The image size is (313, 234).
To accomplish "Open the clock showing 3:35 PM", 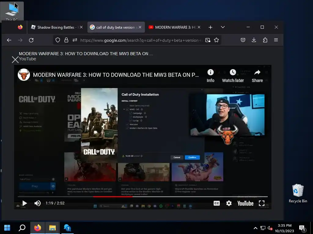I will pos(285,228).
